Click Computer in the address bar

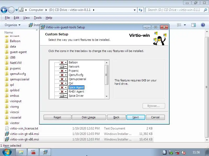[36, 10]
